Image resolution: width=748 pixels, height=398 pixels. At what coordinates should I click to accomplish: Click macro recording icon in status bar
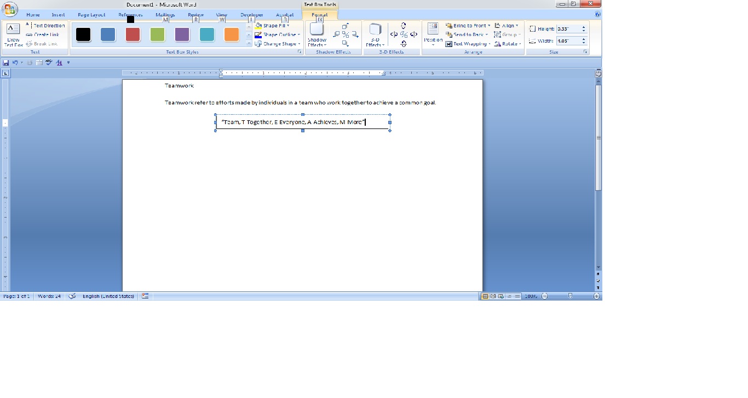point(145,296)
